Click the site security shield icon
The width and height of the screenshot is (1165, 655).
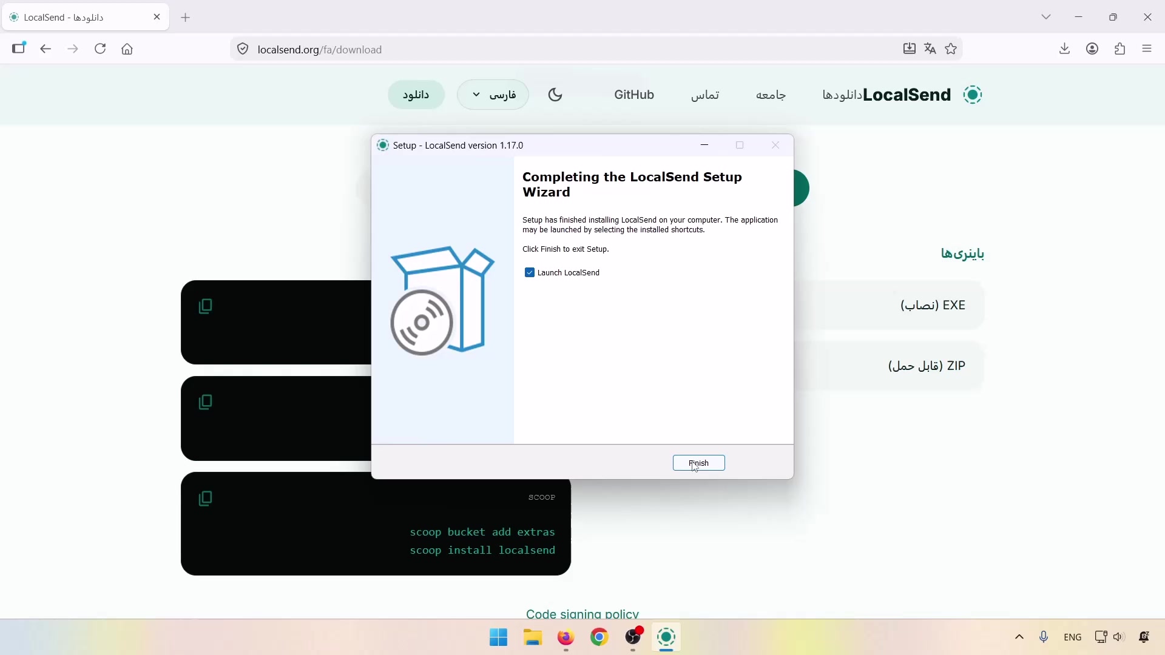click(x=243, y=49)
